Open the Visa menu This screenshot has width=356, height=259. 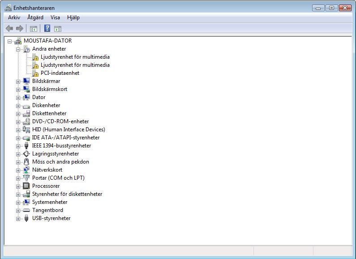click(x=55, y=17)
